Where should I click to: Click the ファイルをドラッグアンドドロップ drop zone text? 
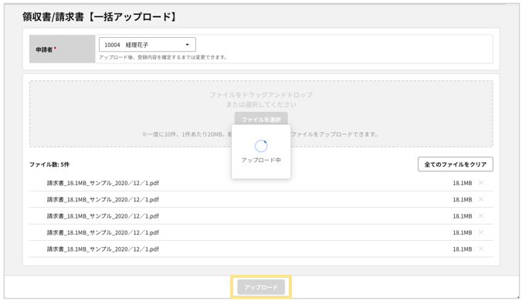point(261,95)
